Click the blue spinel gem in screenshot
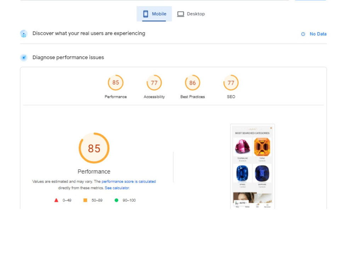The width and height of the screenshot is (354, 266). (x=242, y=173)
